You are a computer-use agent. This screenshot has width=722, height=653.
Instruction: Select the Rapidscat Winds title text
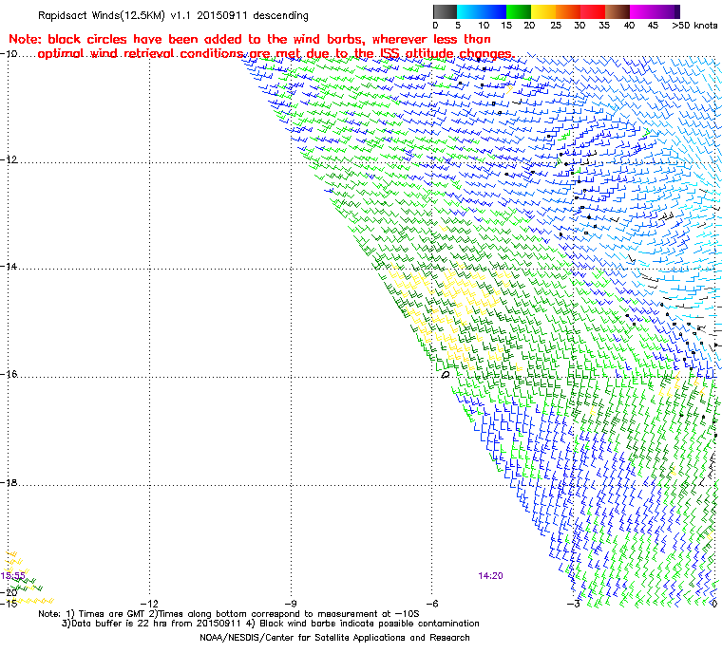[173, 15]
